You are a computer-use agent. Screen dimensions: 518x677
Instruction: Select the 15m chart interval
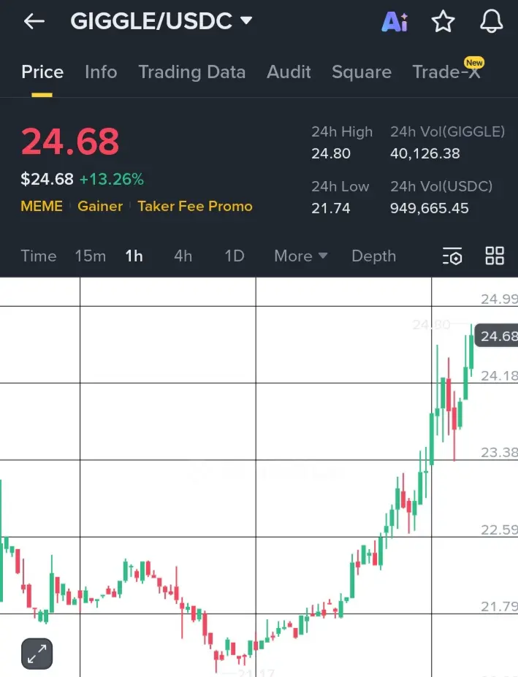tap(91, 256)
